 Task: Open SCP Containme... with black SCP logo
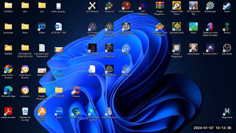[x=109, y=48]
